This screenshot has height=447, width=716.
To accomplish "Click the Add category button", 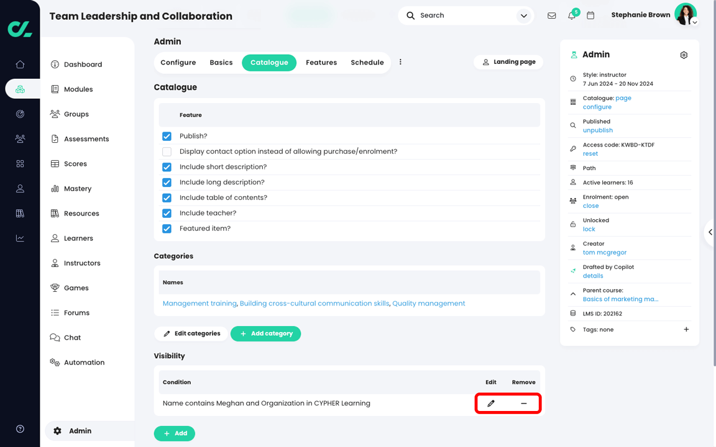I will (x=265, y=333).
